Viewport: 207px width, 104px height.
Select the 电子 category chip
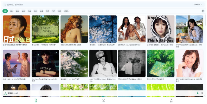pyautogui.click(x=54, y=11)
